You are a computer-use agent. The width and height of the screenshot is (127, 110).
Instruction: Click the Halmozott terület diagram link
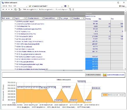[x=116, y=75]
